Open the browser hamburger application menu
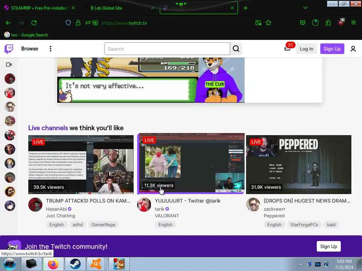 click(353, 23)
